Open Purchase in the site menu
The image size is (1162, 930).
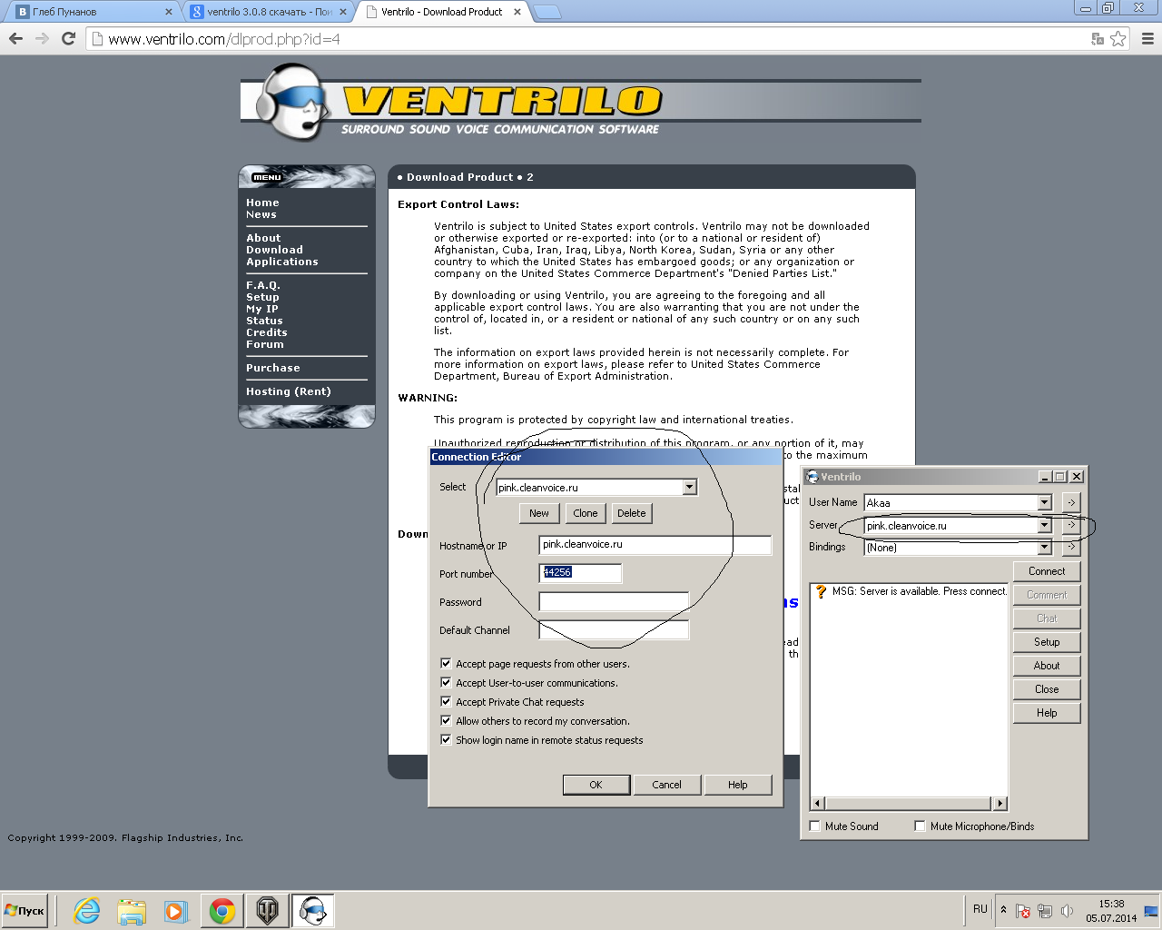coord(272,368)
